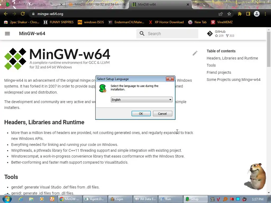Switch to Setup taskbar button
The image size is (271, 203).
[196, 199]
